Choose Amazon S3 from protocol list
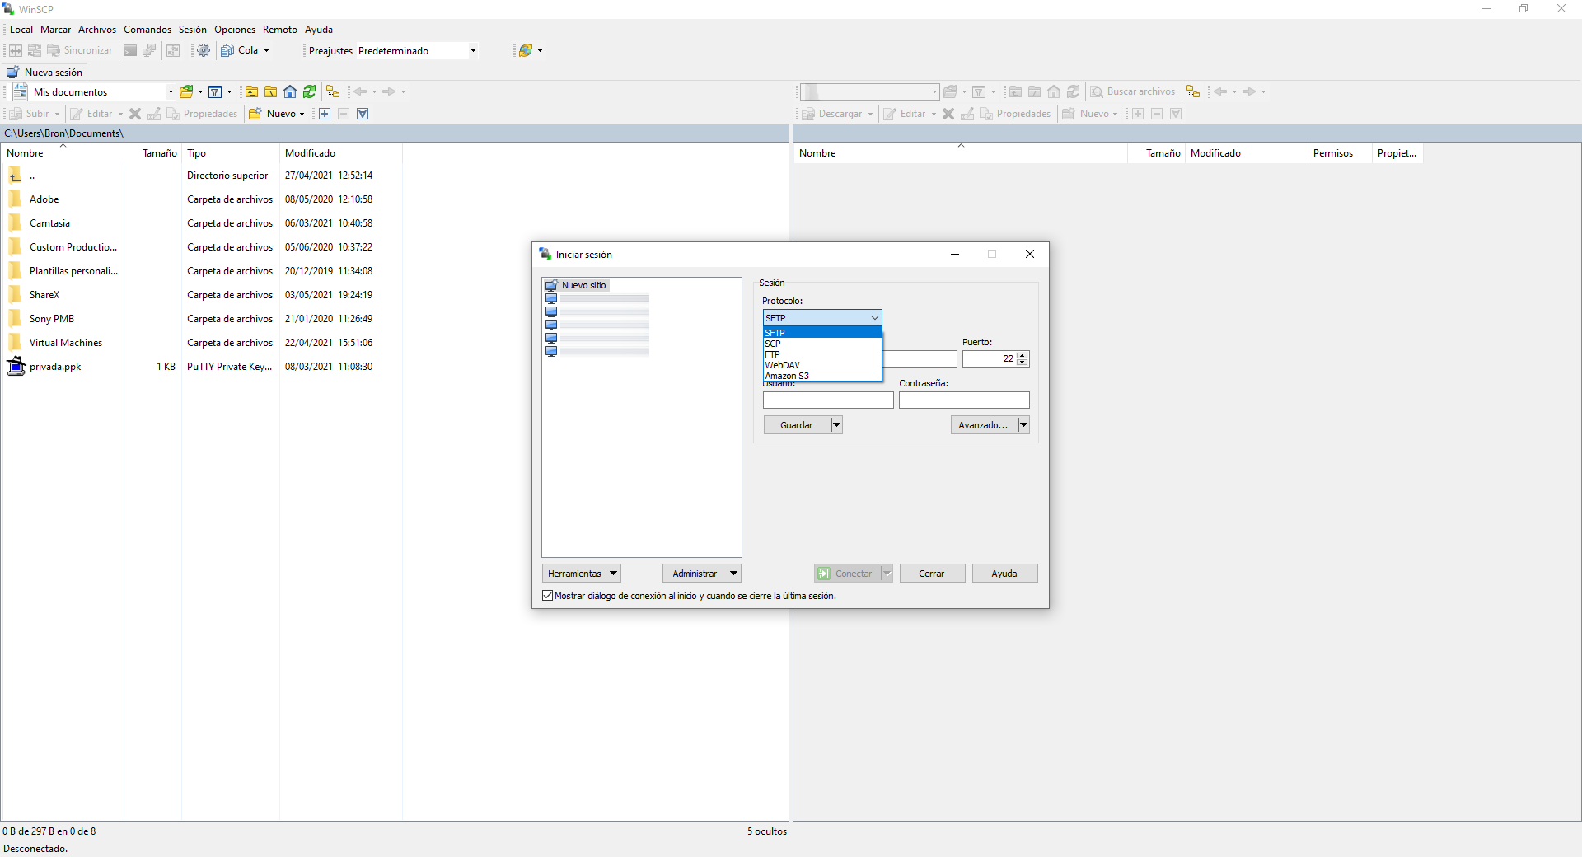Image resolution: width=1582 pixels, height=857 pixels. tap(787, 376)
